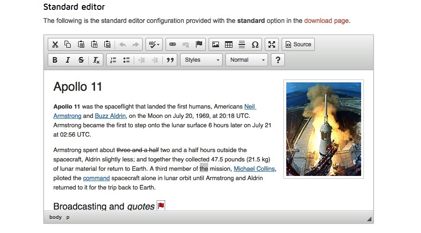Click Decrease Indent icon

pos(141,60)
